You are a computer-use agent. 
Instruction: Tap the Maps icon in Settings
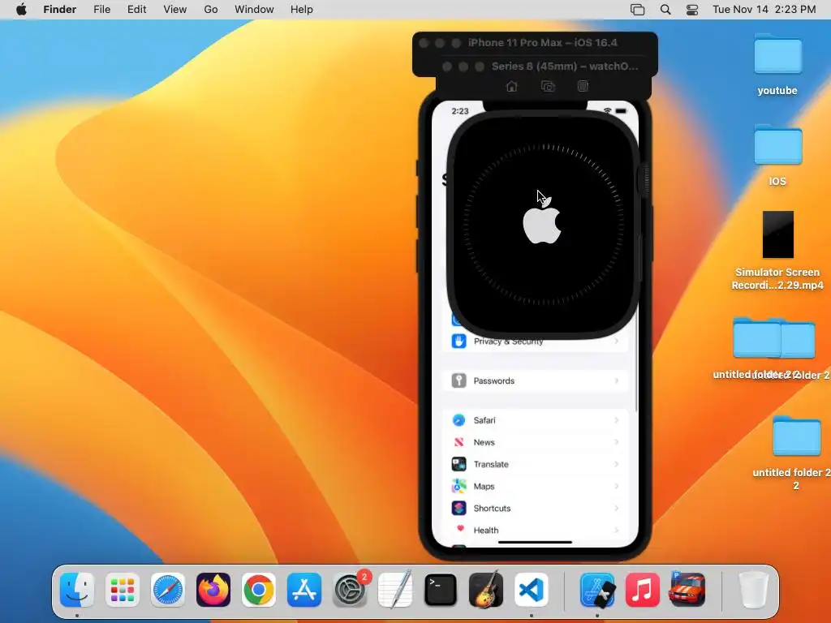pos(459,487)
